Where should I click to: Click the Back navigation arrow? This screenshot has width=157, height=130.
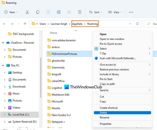(4, 24)
